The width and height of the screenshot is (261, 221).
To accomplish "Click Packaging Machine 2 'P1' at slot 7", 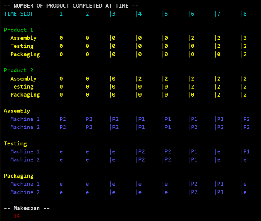I will click(x=220, y=192).
